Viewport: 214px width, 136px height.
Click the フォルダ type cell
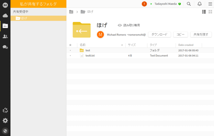tap(155, 50)
